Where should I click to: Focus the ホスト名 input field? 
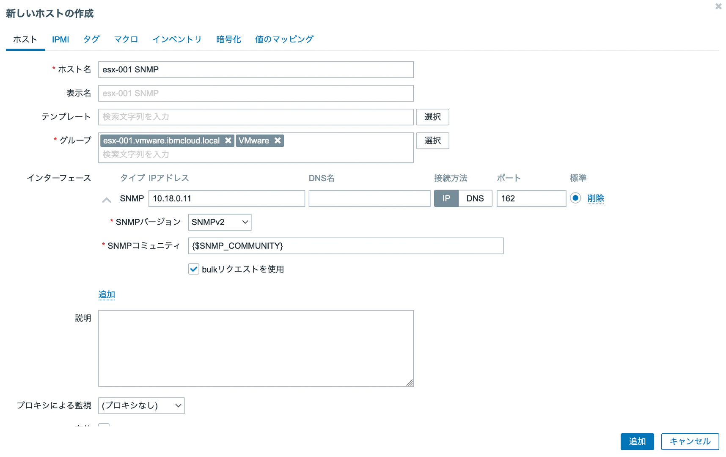point(256,70)
